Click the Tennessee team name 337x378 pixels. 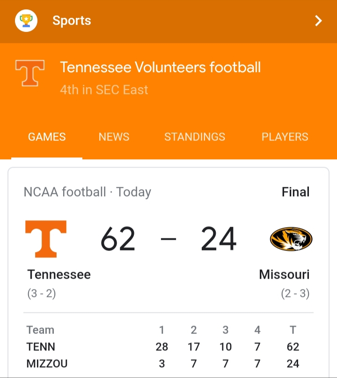pos(59,274)
